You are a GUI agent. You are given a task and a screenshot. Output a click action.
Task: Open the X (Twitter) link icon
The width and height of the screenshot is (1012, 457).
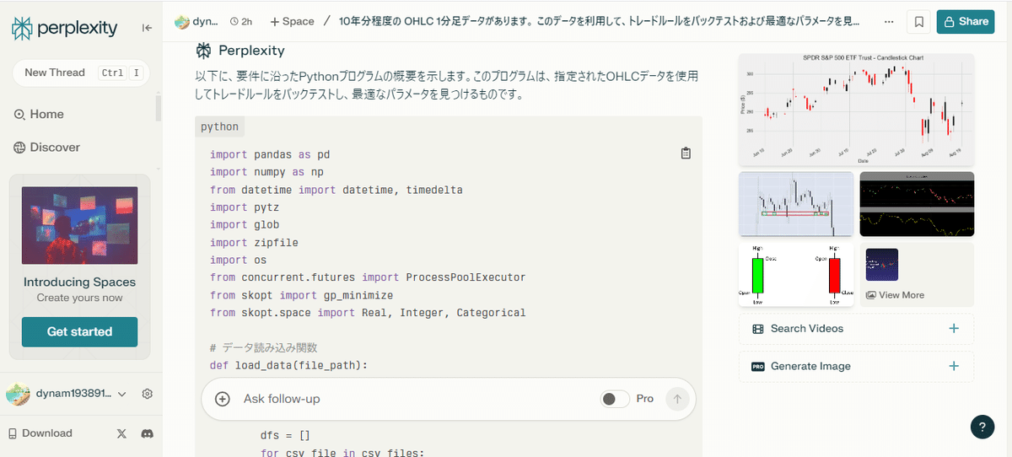coord(121,433)
